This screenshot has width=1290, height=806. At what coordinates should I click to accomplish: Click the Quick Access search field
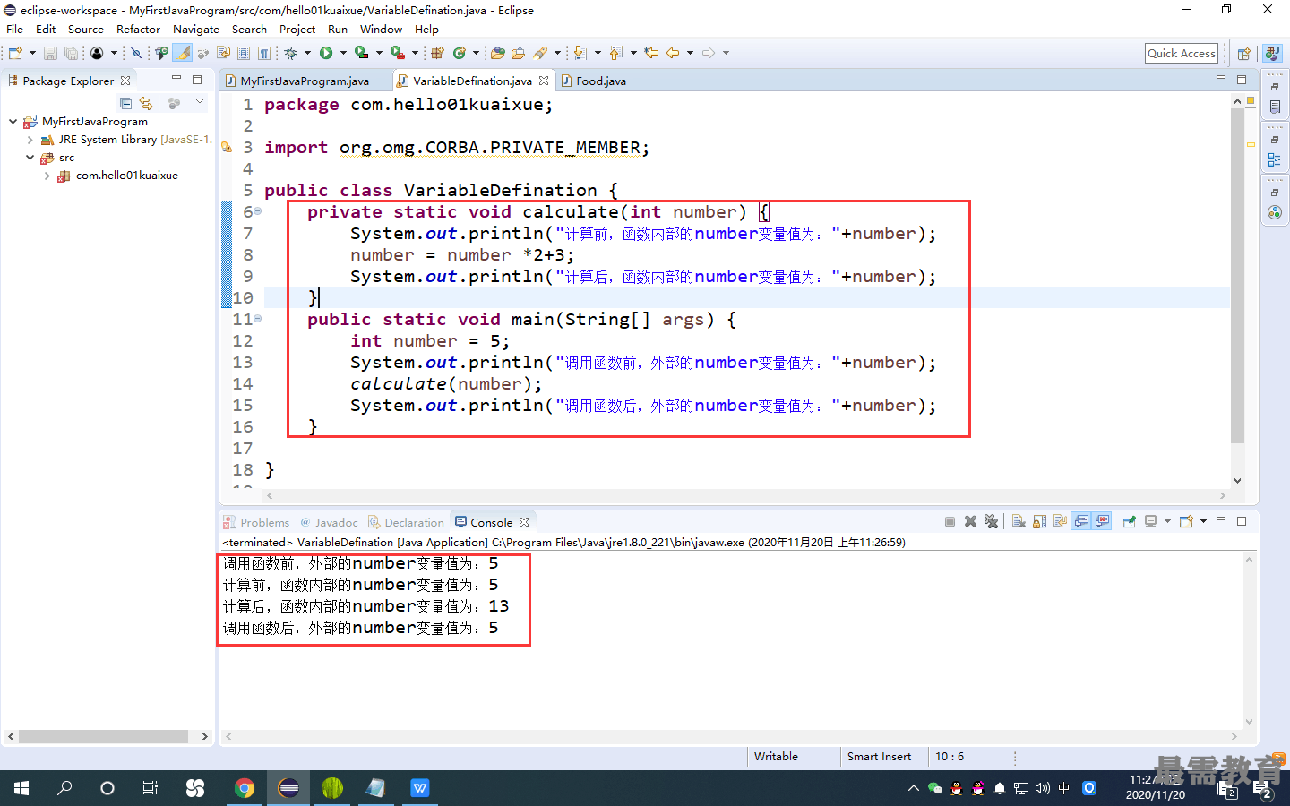(1182, 54)
